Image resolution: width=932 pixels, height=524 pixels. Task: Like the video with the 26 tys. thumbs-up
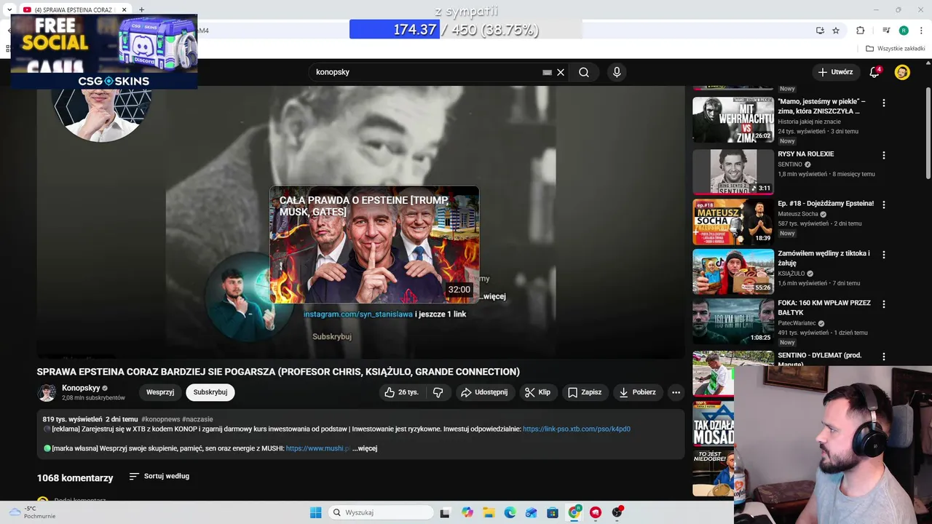(401, 392)
